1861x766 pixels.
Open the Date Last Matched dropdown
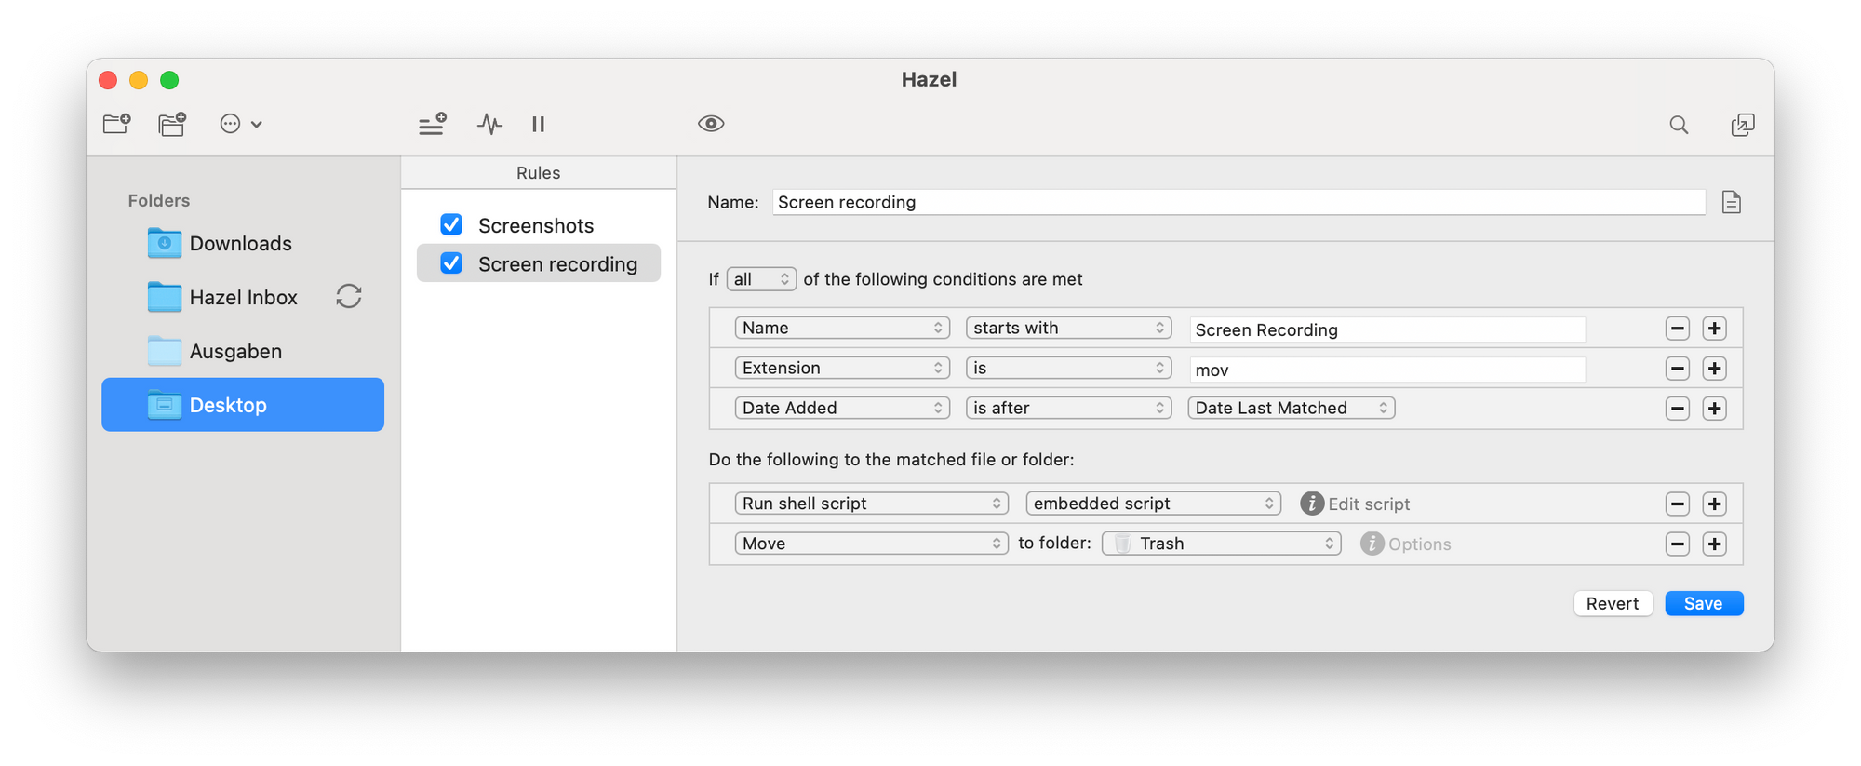click(x=1292, y=408)
